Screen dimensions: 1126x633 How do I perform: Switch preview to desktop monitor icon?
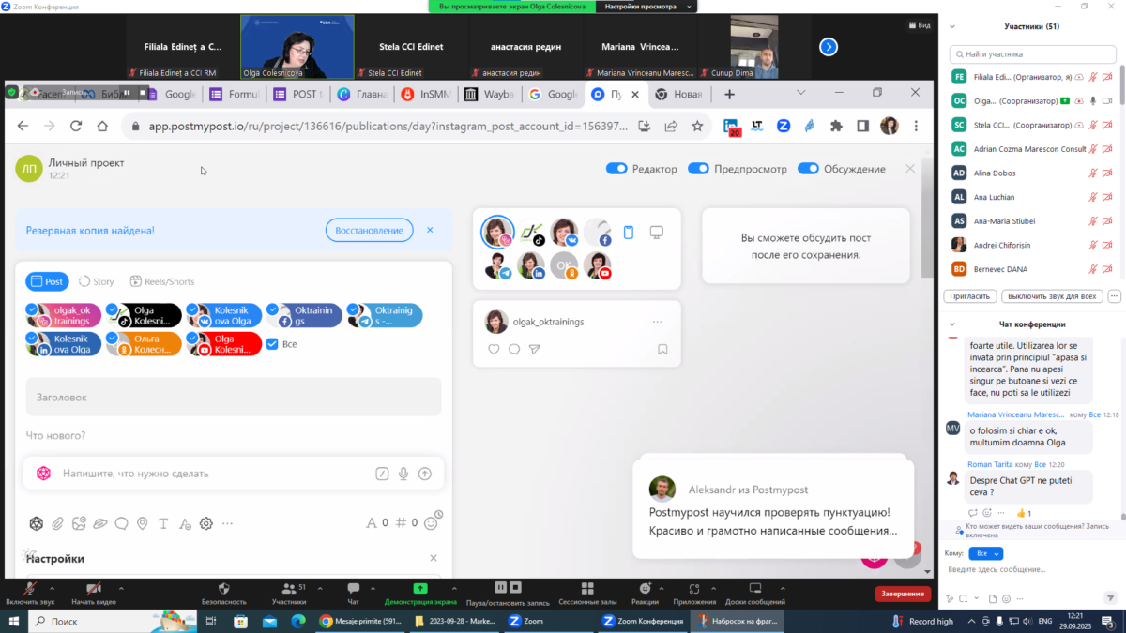pos(657,233)
